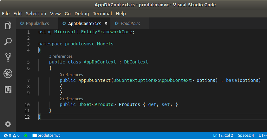Click the '3 references' CodeLens link
The width and height of the screenshot is (267, 139).
(61, 56)
